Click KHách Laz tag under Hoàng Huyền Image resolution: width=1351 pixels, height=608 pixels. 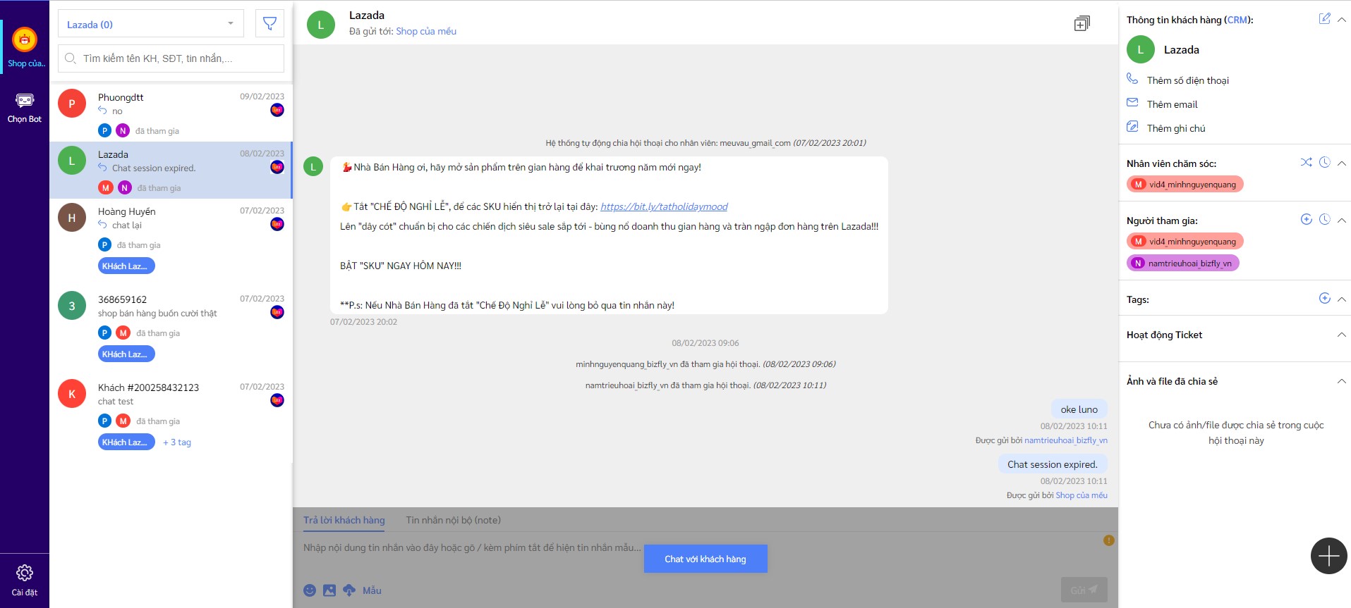tap(126, 266)
